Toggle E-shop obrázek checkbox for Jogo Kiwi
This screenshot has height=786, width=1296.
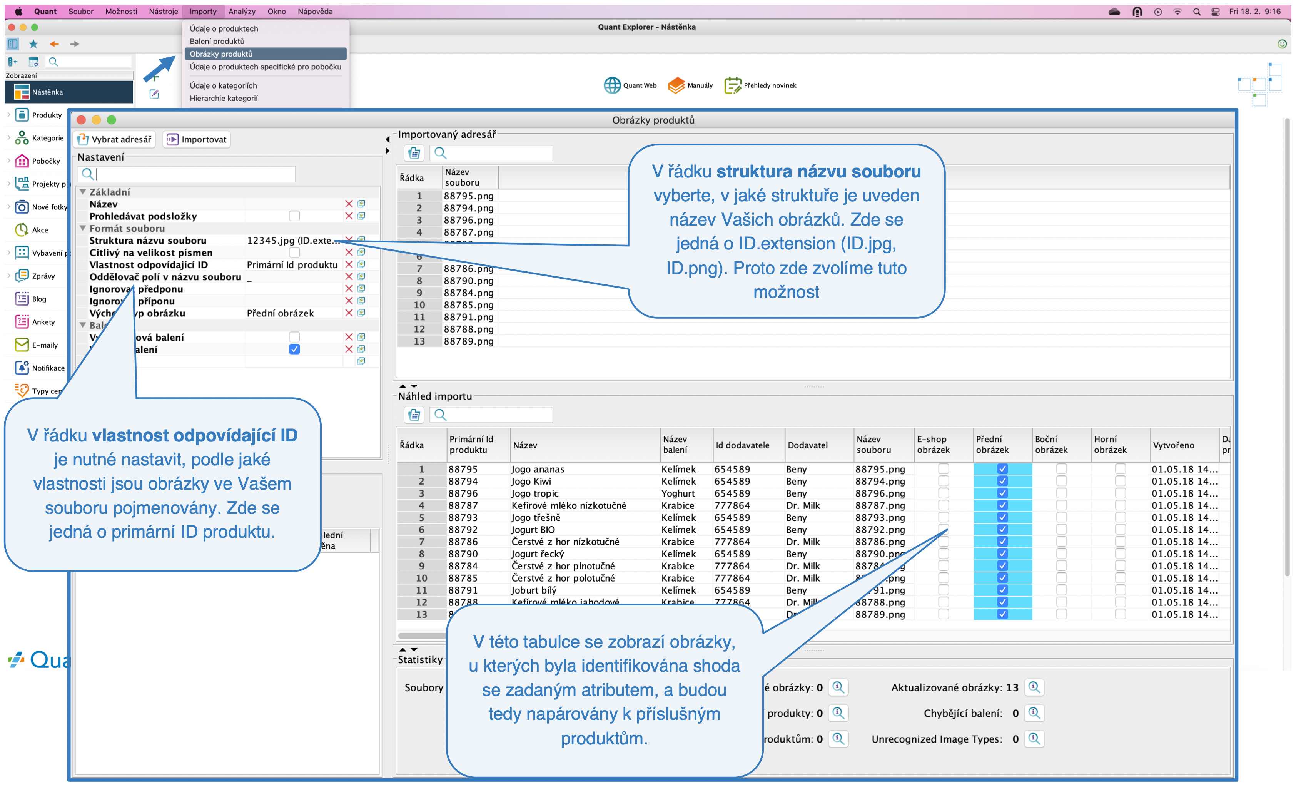pyautogui.click(x=944, y=481)
